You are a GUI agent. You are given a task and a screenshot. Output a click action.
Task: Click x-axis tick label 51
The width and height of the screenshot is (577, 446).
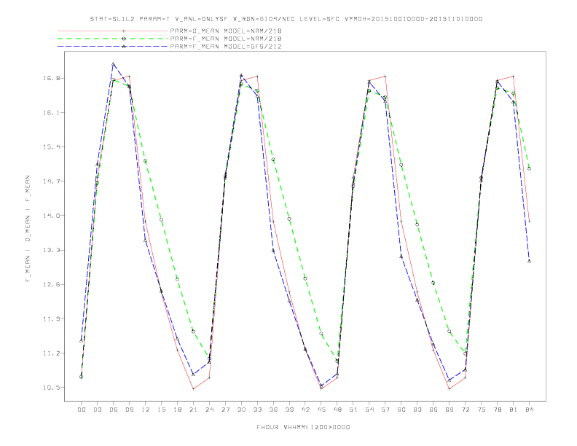(353, 410)
